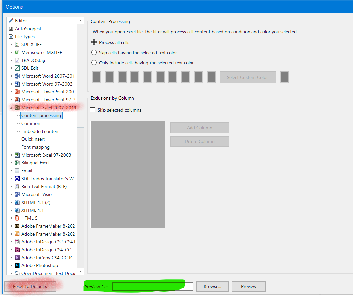Click the Adobe InDesign CS2-CS4 icon
The height and width of the screenshot is (298, 353).
point(17,242)
